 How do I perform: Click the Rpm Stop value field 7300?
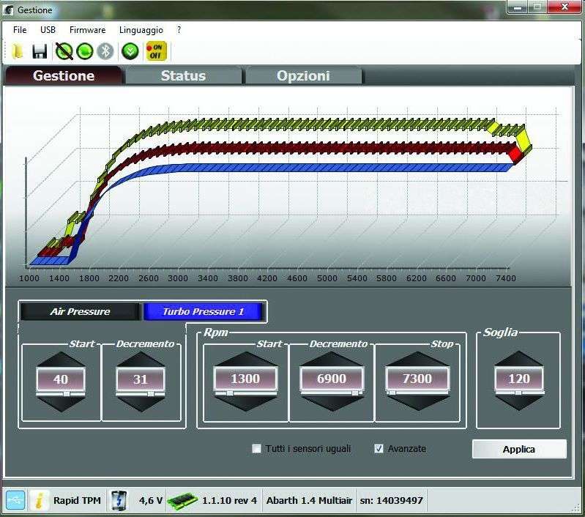tap(417, 379)
